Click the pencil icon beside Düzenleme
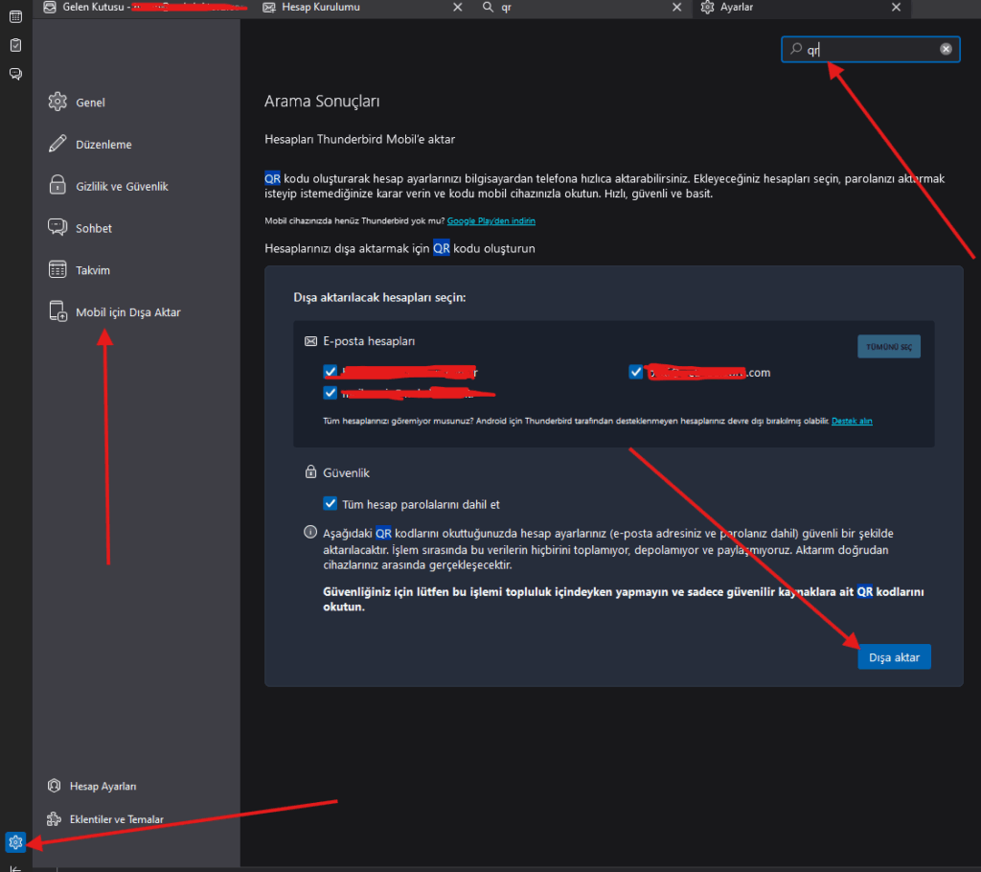The height and width of the screenshot is (872, 981). click(x=57, y=144)
